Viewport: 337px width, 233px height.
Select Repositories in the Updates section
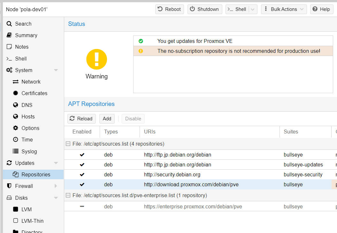(35, 174)
